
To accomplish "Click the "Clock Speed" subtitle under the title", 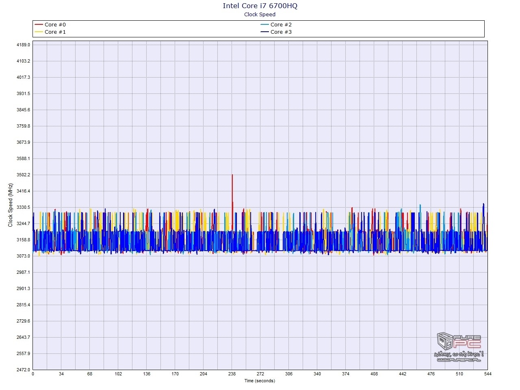I will point(260,14).
